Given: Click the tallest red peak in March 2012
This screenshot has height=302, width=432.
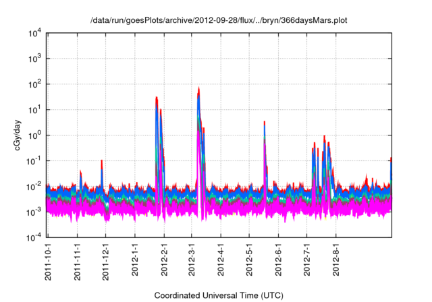Looking at the screenshot, I should (198, 89).
